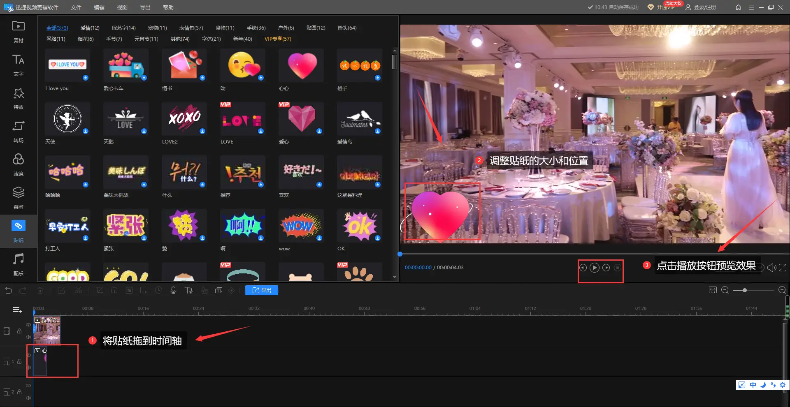Viewport: 790px width, 407px height.
Task: Toggle lock on the video track
Action: click(19, 331)
